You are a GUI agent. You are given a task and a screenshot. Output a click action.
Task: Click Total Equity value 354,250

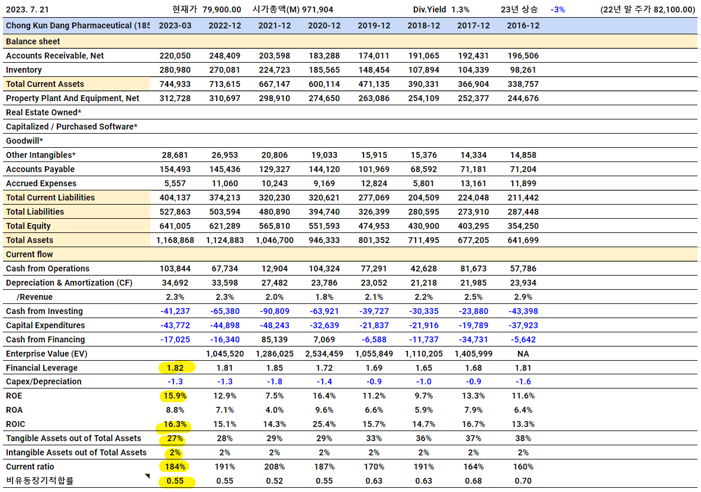(523, 226)
